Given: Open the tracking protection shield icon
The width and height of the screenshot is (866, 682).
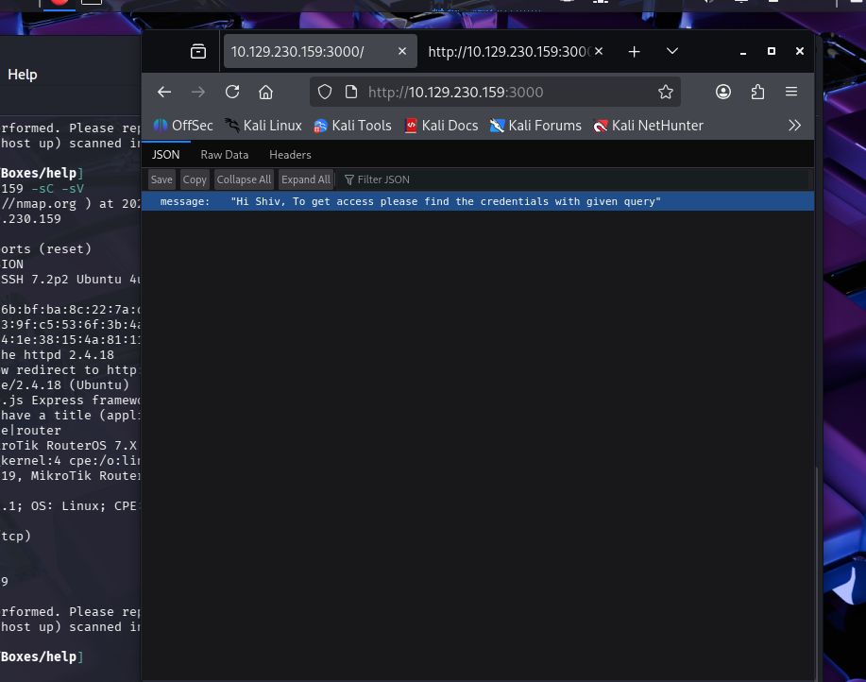Looking at the screenshot, I should (325, 92).
